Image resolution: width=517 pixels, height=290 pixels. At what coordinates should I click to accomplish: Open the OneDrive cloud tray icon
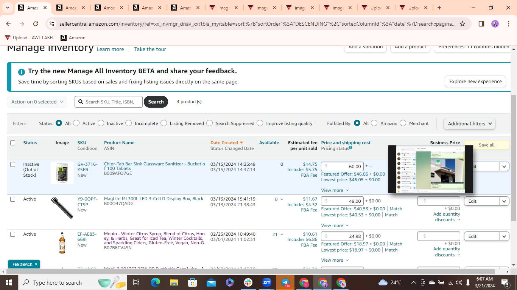[x=432, y=282]
